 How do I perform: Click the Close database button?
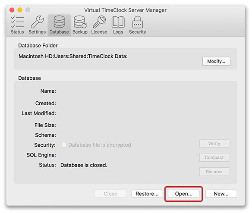pyautogui.click(x=110, y=194)
